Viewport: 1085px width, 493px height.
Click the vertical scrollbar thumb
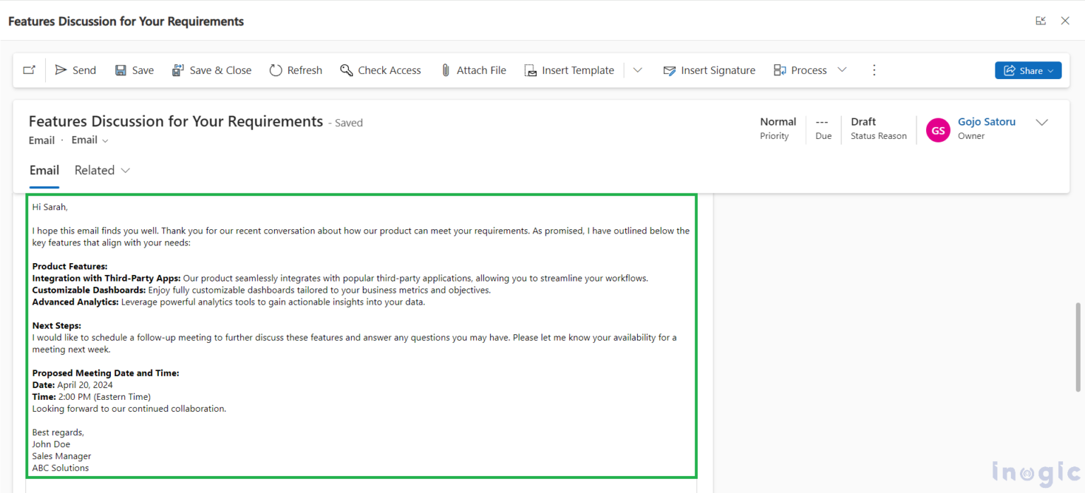(1077, 347)
